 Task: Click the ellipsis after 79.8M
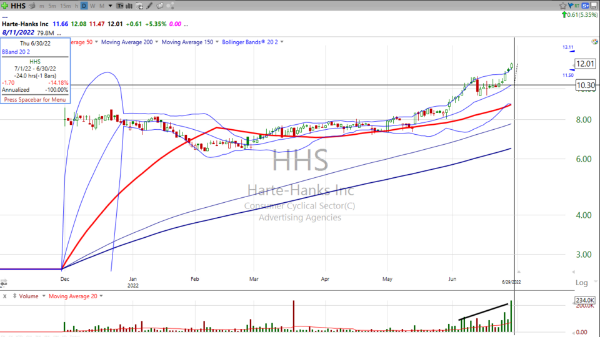pos(59,34)
